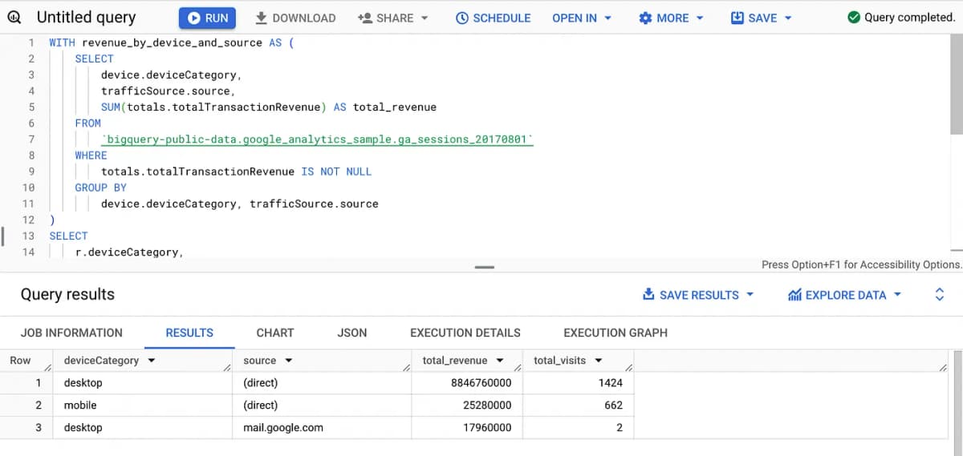This screenshot has width=963, height=456.
Task: Click the 1424 total visits cell
Action: coord(579,383)
